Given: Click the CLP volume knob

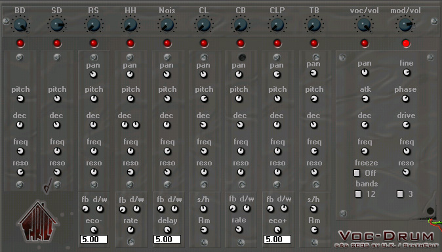Looking at the screenshot, I should (x=277, y=25).
